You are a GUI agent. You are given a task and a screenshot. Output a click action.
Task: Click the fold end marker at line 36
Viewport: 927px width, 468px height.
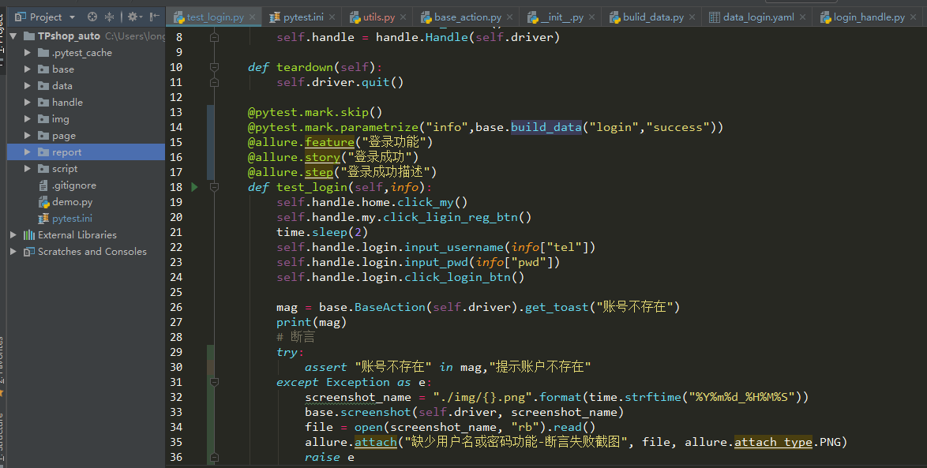click(215, 457)
